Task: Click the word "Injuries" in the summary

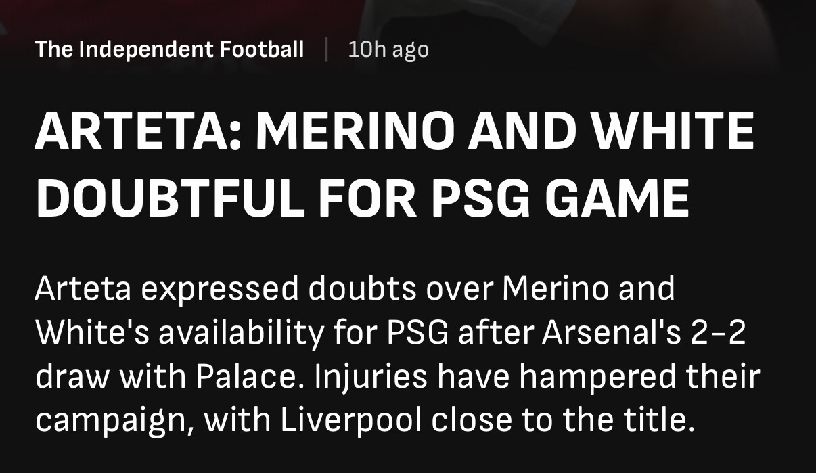Action: pyautogui.click(x=371, y=377)
